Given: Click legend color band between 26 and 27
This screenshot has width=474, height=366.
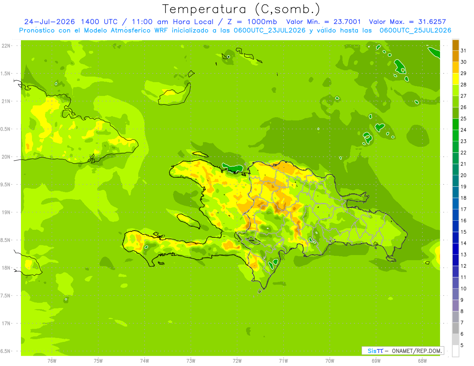Looking at the screenshot, I should coord(455,101).
